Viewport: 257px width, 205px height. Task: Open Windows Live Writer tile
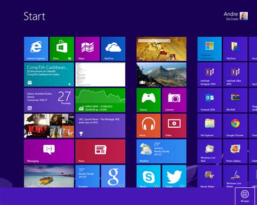pos(235,176)
